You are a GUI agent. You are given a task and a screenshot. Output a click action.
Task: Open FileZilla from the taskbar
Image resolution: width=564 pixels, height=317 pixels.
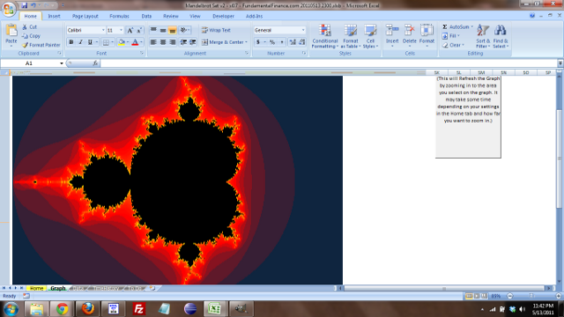coord(139,309)
